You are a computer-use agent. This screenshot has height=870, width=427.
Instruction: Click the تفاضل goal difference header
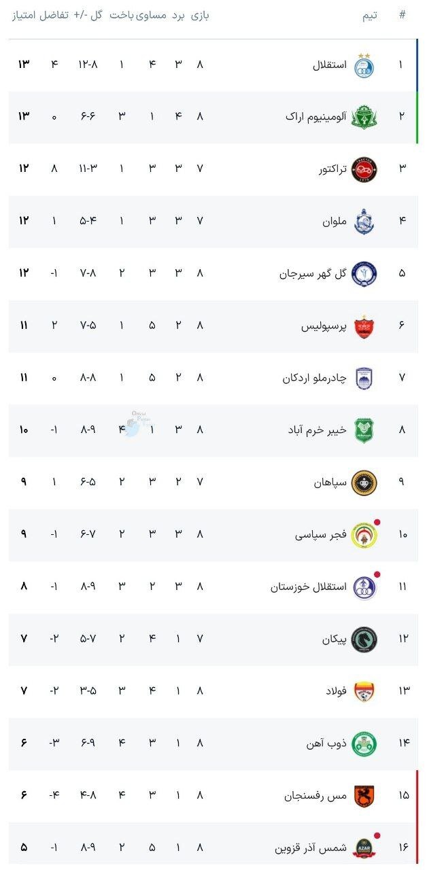pyautogui.click(x=56, y=16)
